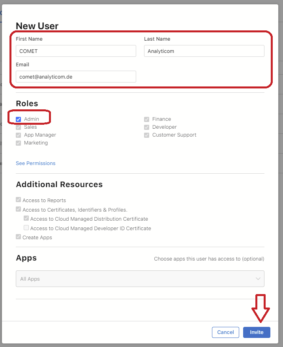283x347 pixels.
Task: Toggle Access to Reports checkbox
Action: pos(19,200)
